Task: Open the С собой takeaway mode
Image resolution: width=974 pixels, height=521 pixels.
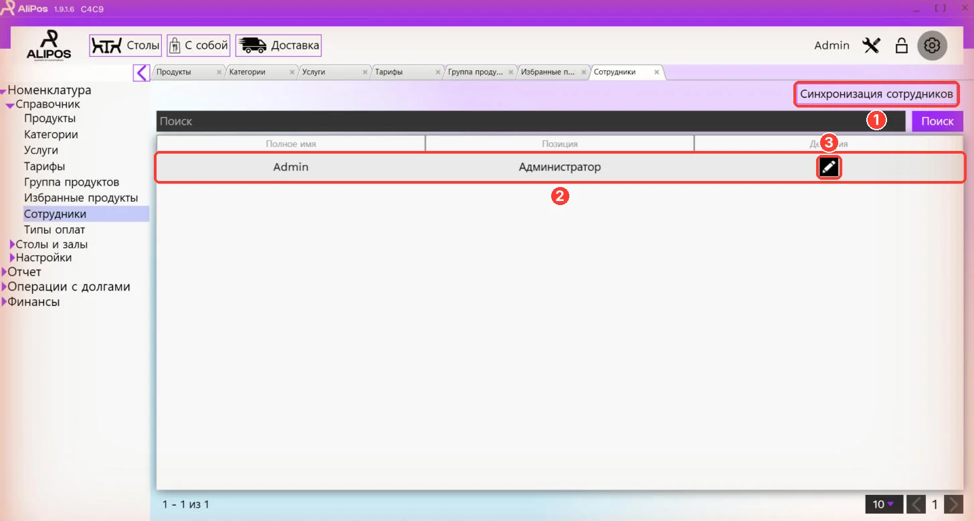Action: (199, 45)
